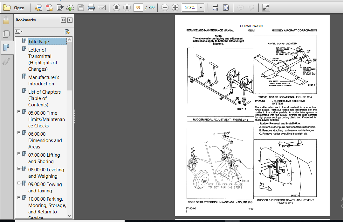Click the 'OLDWILLWAYNE' page header text
This screenshot has width=343, height=222.
click(252, 26)
